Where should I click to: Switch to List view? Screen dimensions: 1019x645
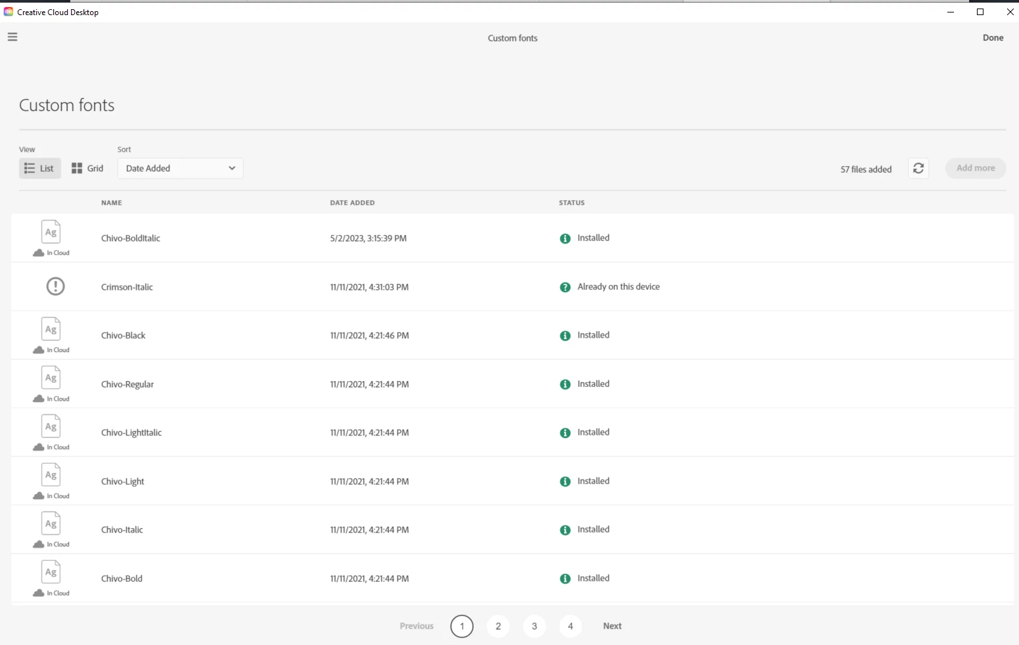[39, 168]
